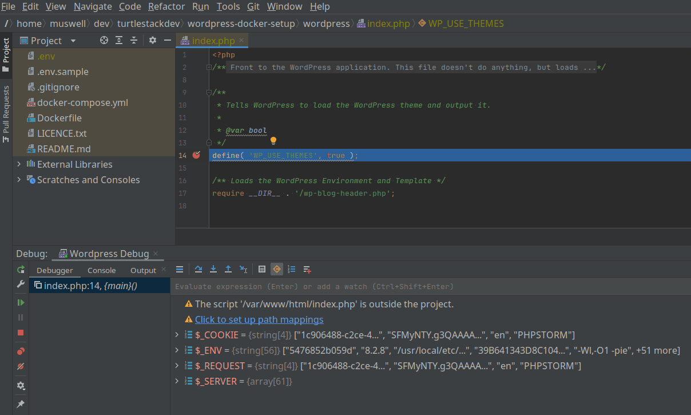Collapse all nodes in Project panel

point(134,40)
